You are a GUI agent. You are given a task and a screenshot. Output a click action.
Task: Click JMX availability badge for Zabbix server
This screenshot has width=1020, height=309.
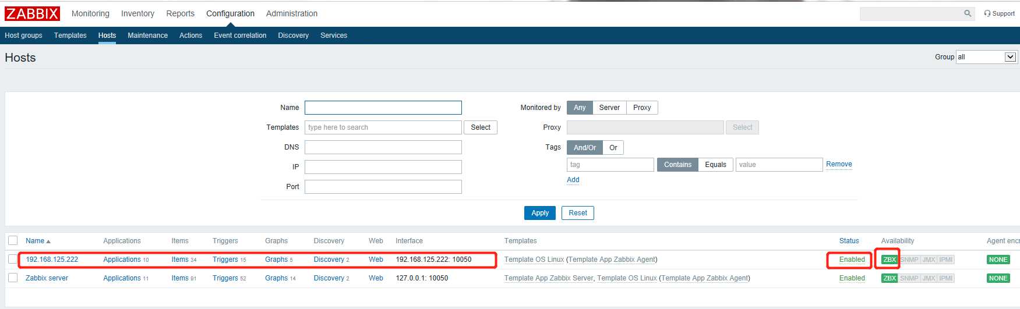click(929, 278)
